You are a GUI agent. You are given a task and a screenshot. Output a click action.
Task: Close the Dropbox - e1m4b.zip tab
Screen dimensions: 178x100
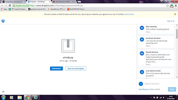click(50, 2)
